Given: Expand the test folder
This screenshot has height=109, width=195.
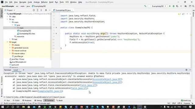Looking at the screenshot, I should click(10, 39).
